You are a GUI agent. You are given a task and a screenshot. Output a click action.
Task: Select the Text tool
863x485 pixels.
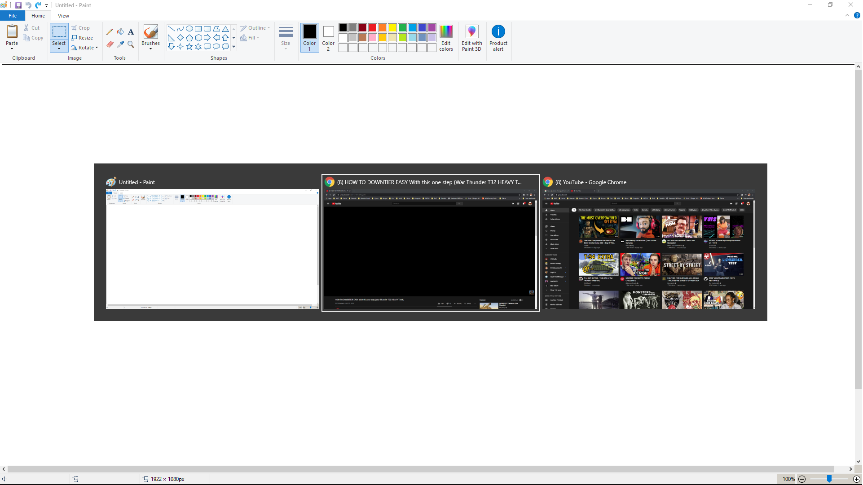click(131, 32)
